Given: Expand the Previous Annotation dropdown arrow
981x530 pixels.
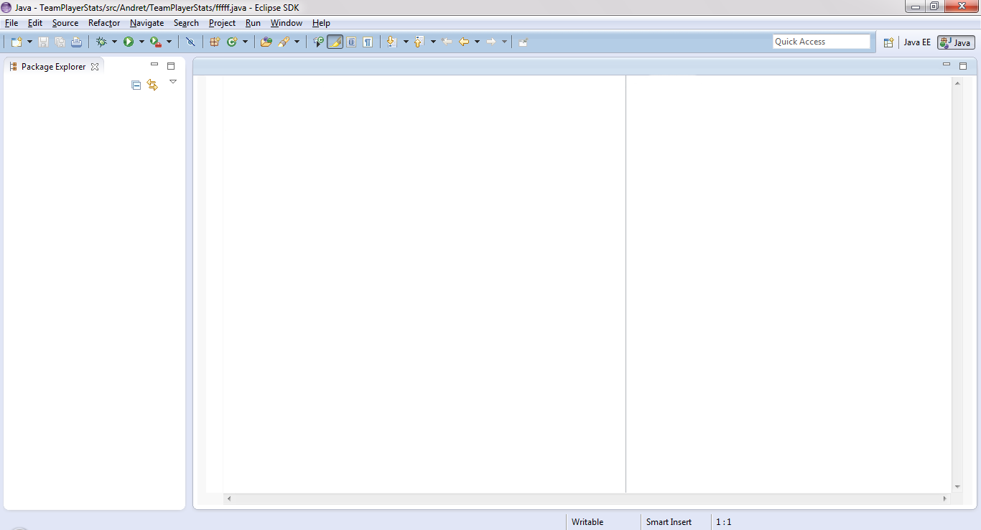Looking at the screenshot, I should [433, 42].
